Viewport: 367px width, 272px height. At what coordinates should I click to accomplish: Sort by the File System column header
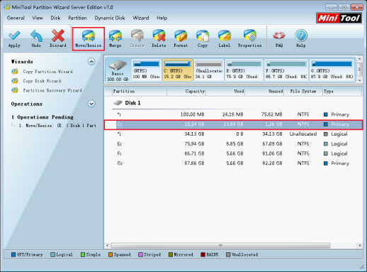point(303,92)
